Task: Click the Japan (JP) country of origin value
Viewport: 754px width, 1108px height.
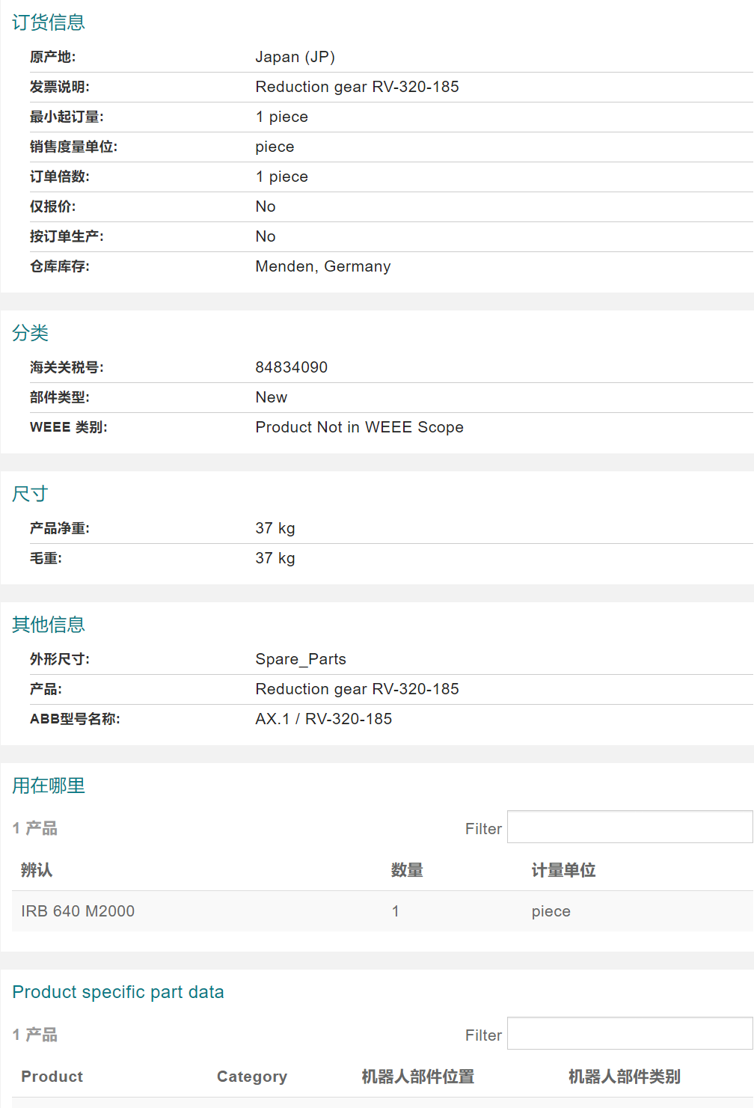Action: point(295,57)
